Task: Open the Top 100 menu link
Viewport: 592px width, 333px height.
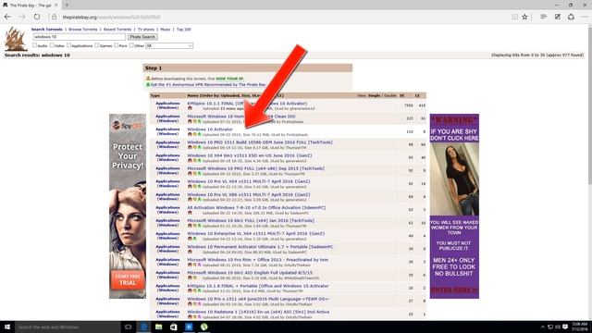Action: 184,29
